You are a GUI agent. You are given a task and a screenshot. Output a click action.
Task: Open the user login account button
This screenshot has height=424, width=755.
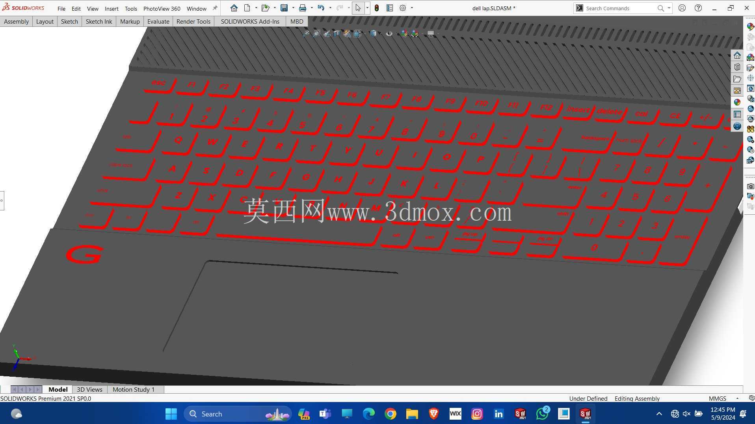[x=682, y=8]
